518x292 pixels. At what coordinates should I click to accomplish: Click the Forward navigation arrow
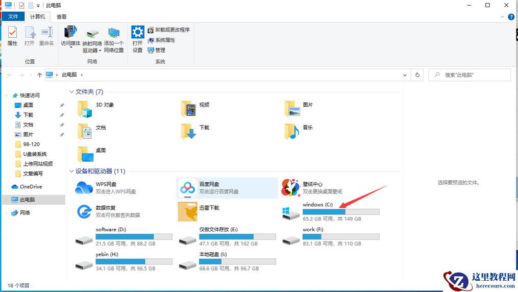[x=21, y=75]
